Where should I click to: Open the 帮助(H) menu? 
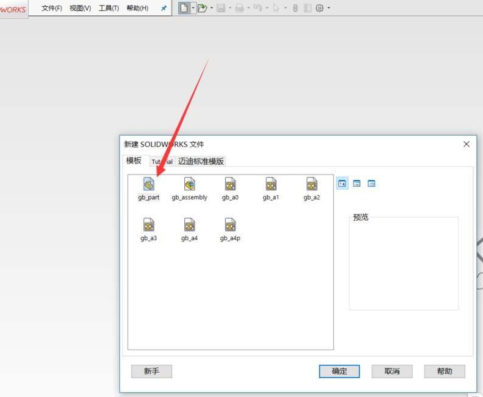(137, 9)
